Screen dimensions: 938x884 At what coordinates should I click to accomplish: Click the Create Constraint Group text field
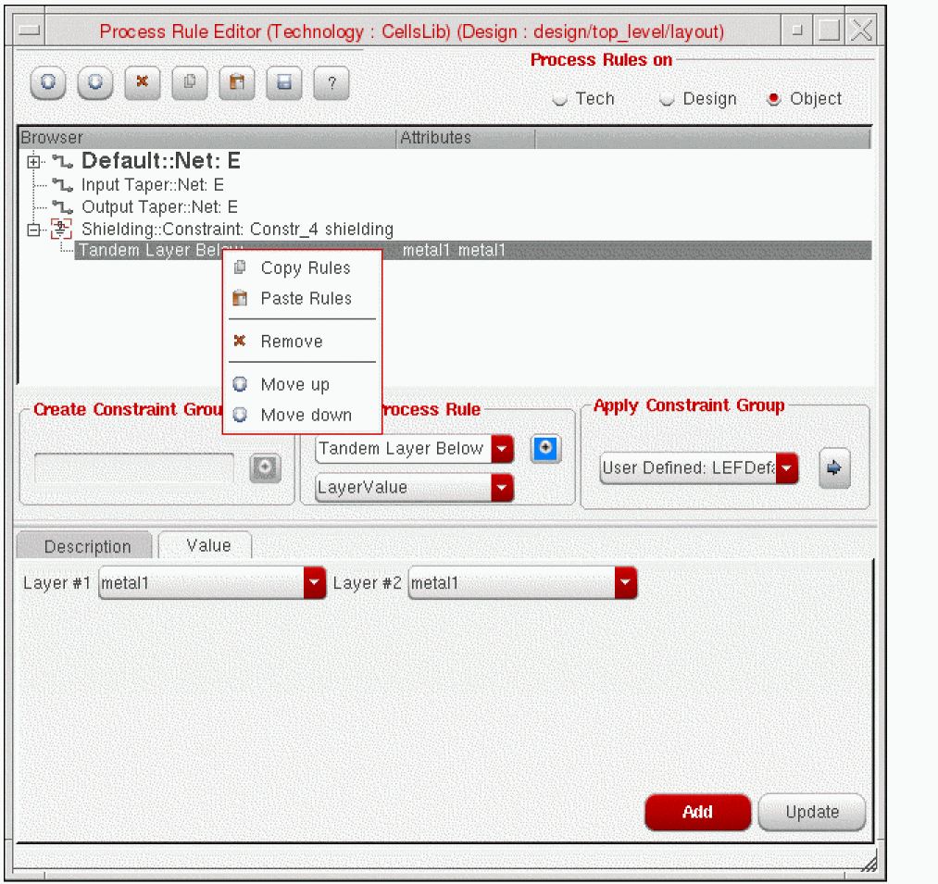click(134, 468)
